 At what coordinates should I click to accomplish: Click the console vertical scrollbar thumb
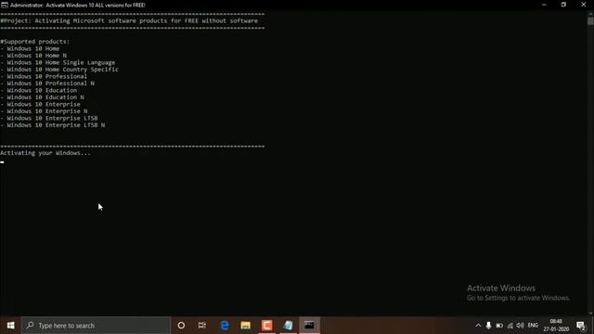pyautogui.click(x=590, y=20)
